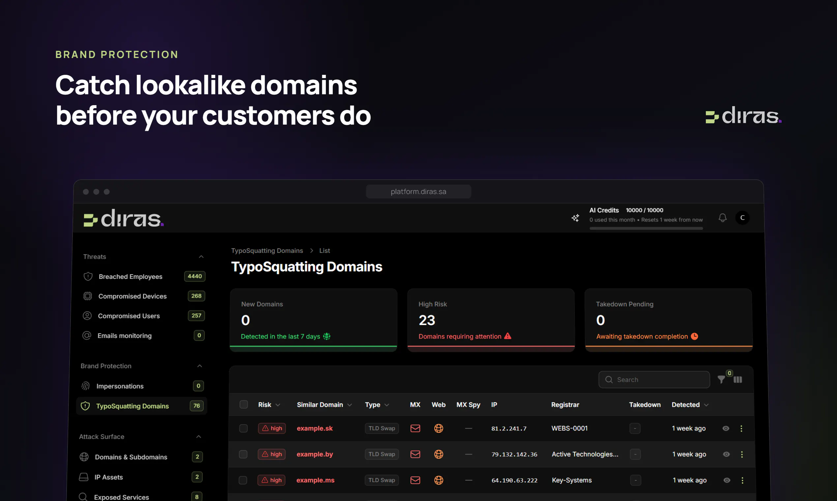Sort by the Similar Domain column arrow
The height and width of the screenshot is (501, 837).
click(x=349, y=405)
